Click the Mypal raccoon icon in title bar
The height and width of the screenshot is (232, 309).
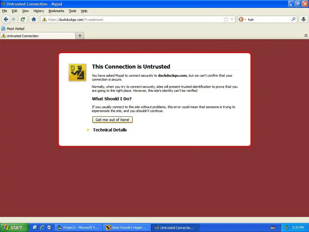pyautogui.click(x=3, y=4)
